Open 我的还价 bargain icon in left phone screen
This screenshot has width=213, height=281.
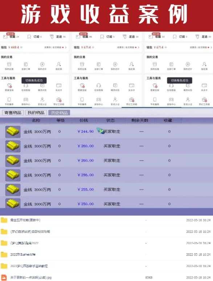pos(42,64)
